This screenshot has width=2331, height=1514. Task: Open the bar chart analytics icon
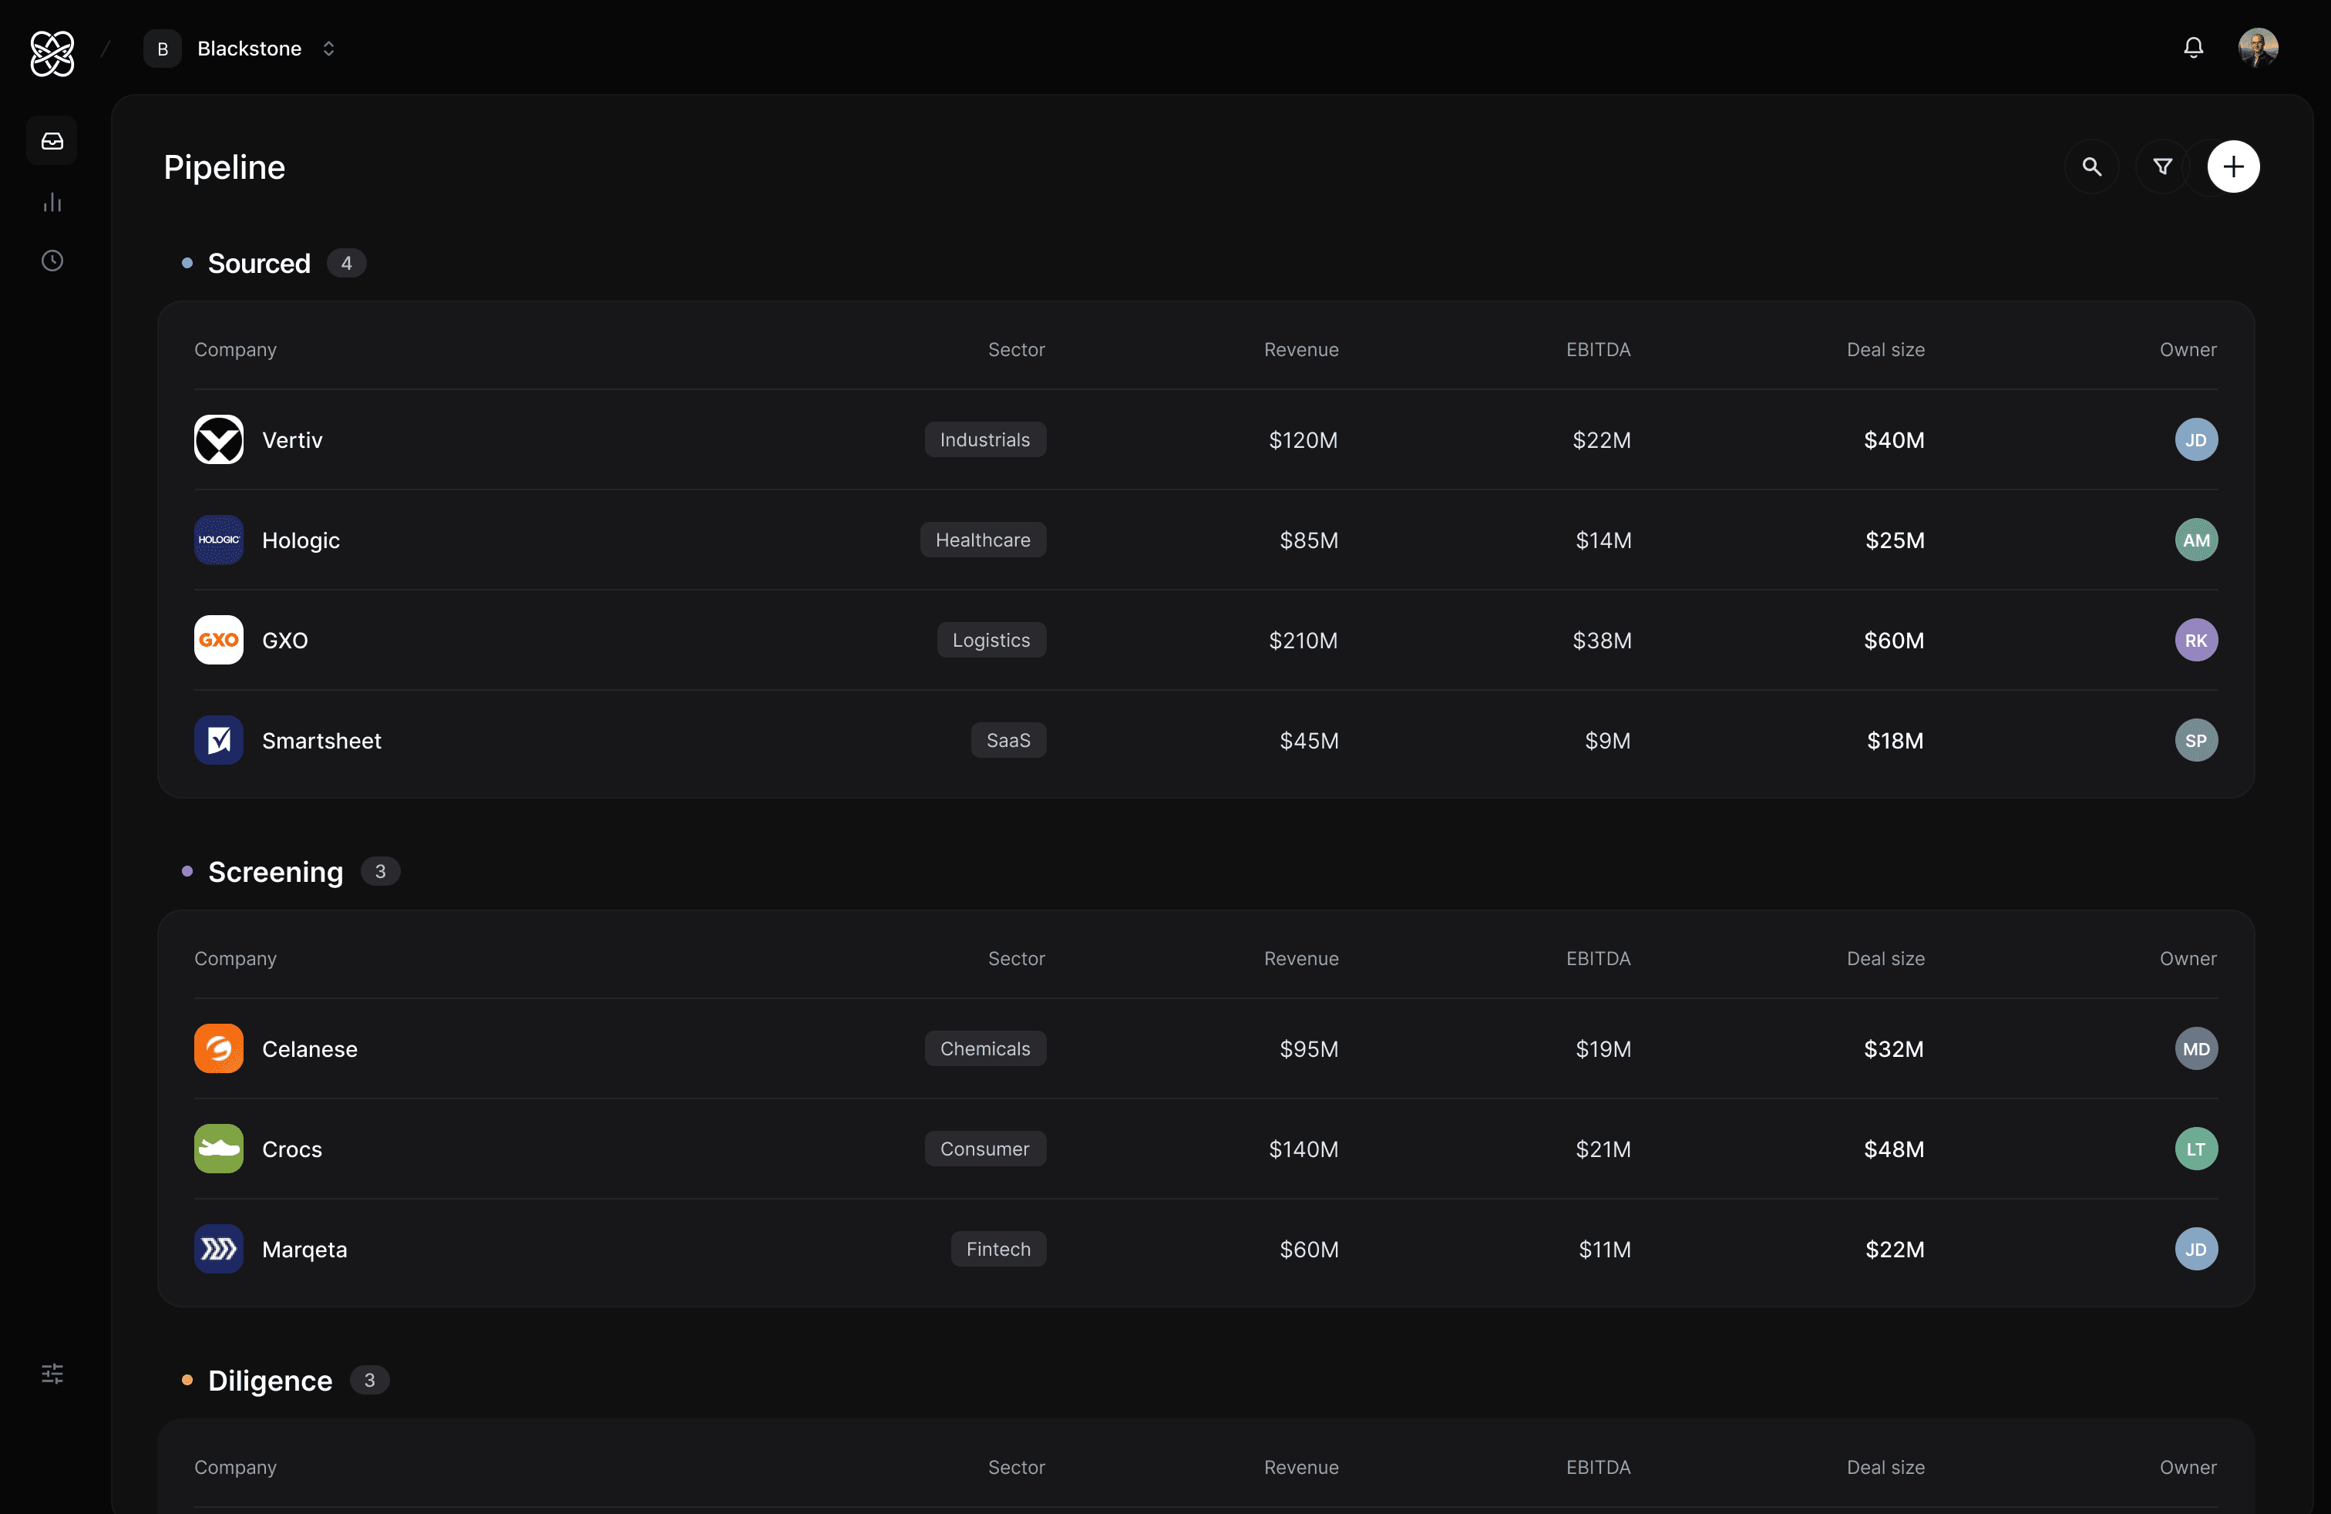(52, 202)
